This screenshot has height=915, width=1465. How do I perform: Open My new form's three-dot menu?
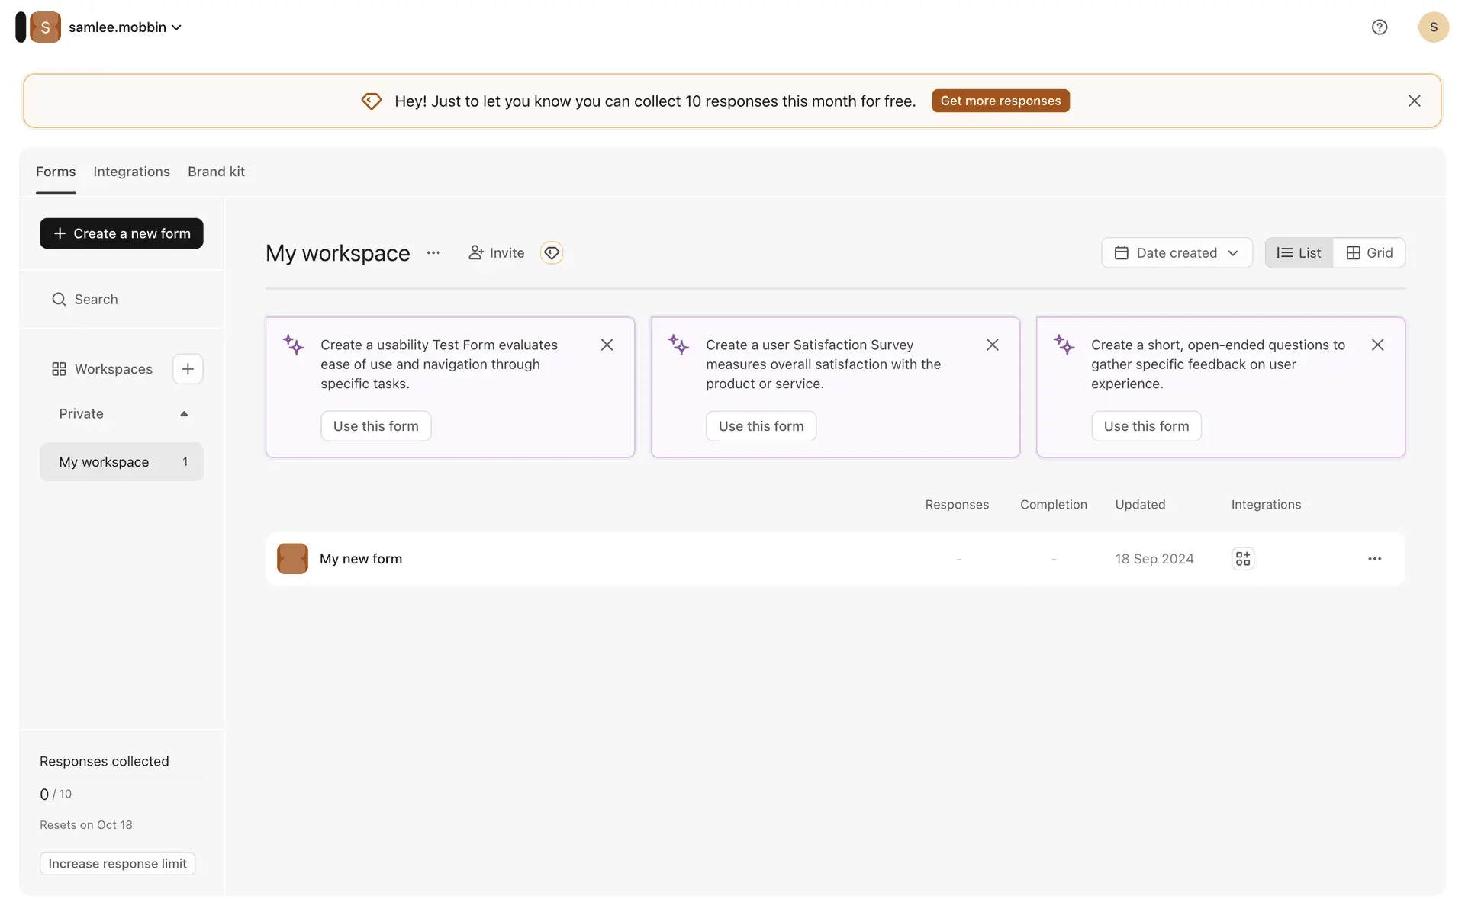(1374, 559)
